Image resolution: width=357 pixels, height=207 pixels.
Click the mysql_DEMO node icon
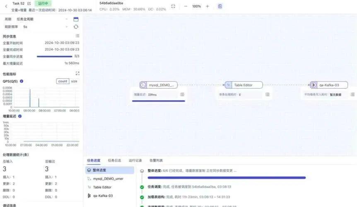pyautogui.click(x=143, y=85)
